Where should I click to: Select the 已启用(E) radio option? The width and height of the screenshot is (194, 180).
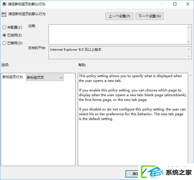12,35
